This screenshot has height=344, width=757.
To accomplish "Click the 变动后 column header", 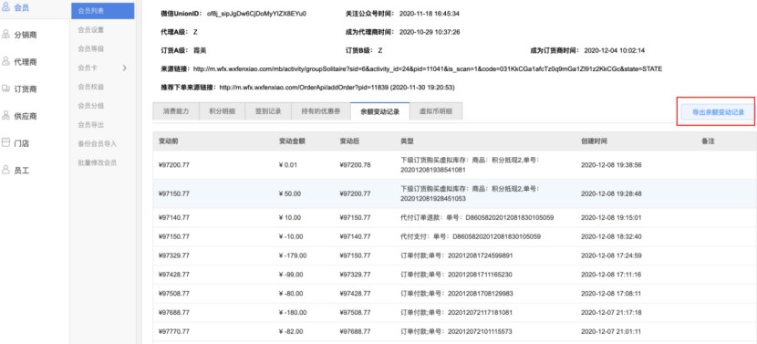I will (349, 141).
